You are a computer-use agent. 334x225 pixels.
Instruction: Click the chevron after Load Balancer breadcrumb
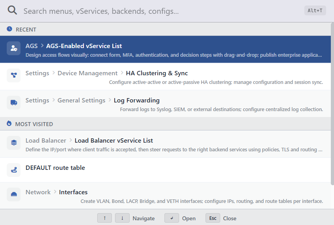(x=70, y=140)
